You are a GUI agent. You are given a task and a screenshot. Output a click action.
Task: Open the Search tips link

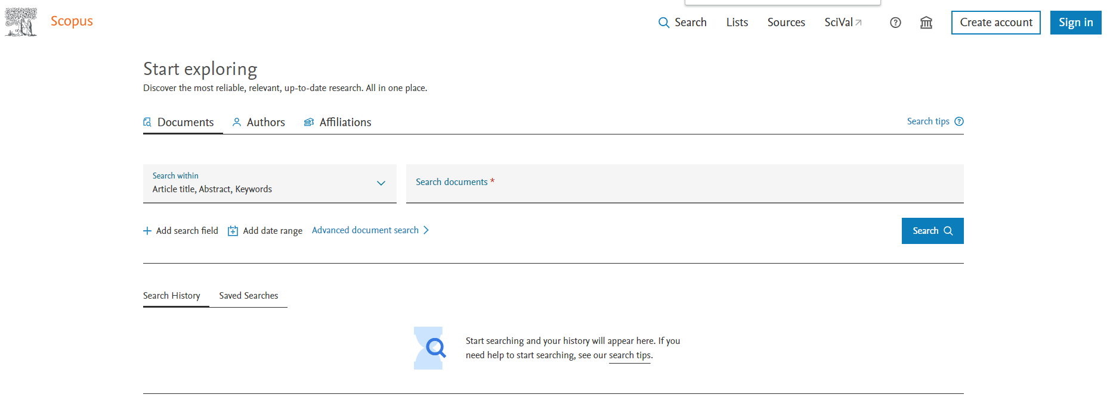pos(935,121)
